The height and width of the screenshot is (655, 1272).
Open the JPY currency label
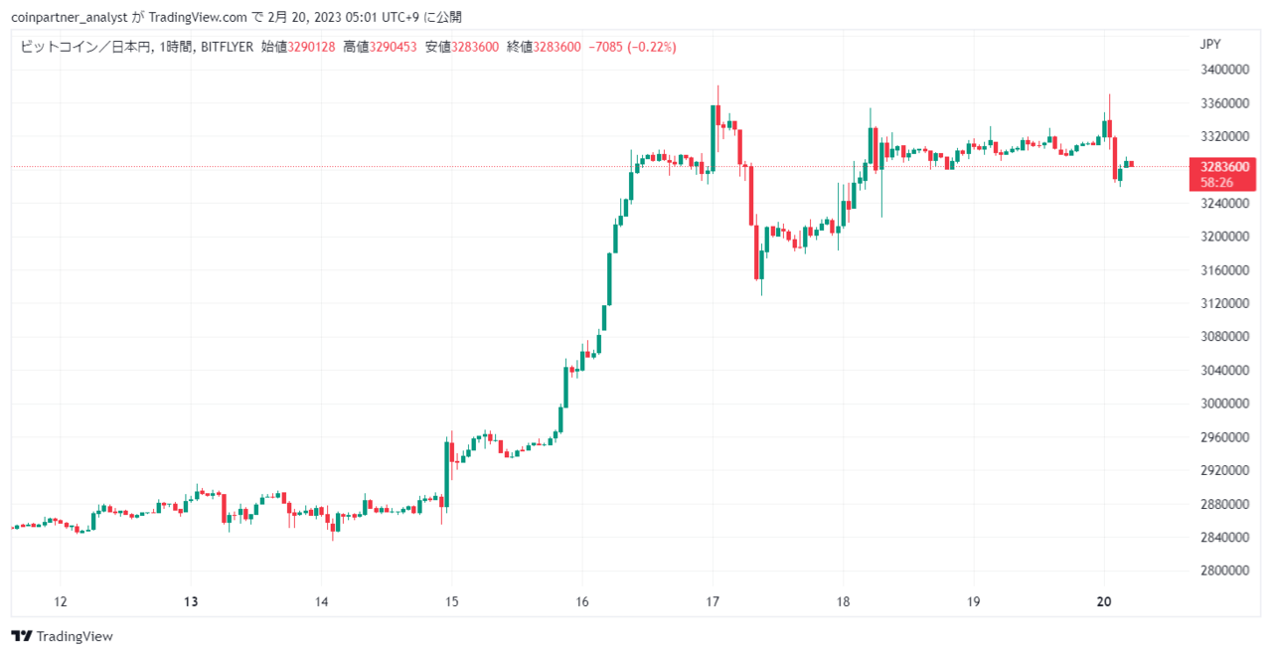[x=1210, y=44]
